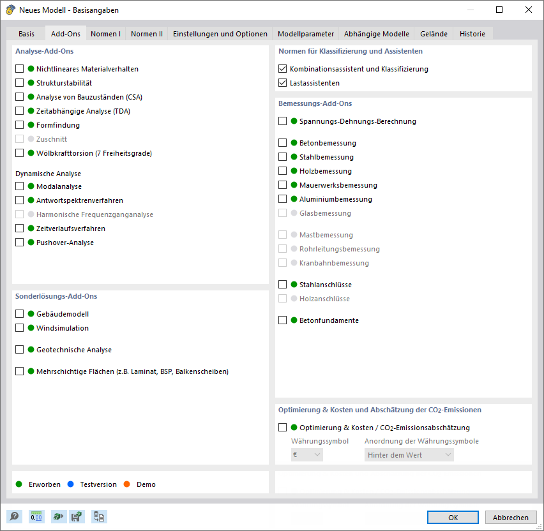Switch to the Normen I tab
544x531 pixels.
point(105,34)
